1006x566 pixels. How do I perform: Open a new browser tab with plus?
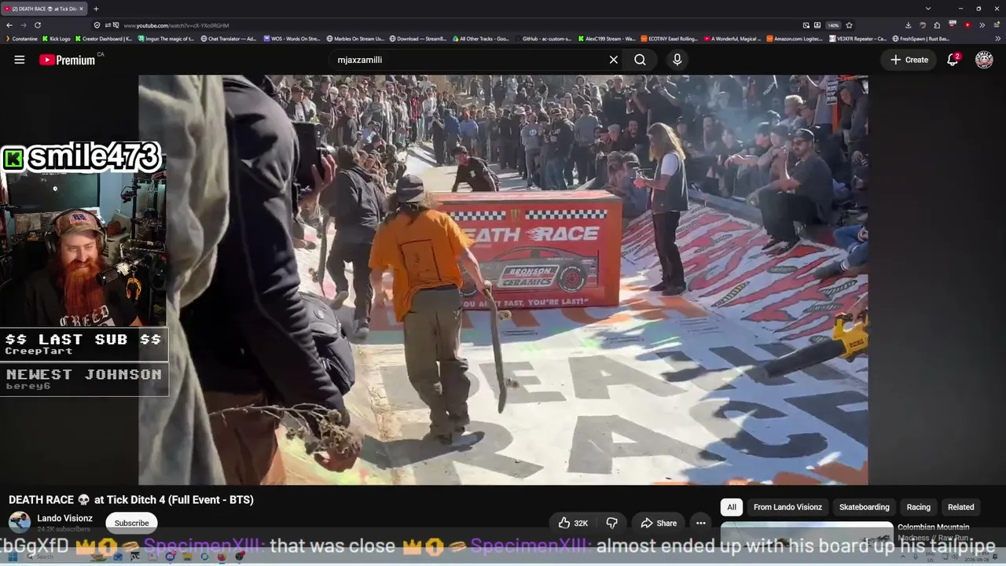point(96,9)
